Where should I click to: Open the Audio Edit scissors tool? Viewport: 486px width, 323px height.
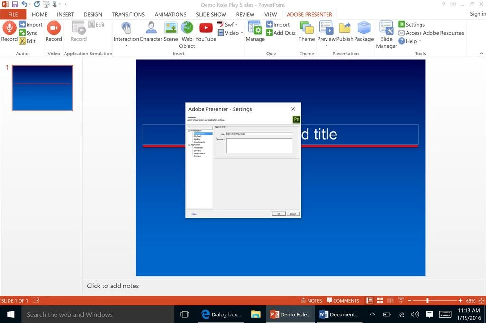[27, 41]
